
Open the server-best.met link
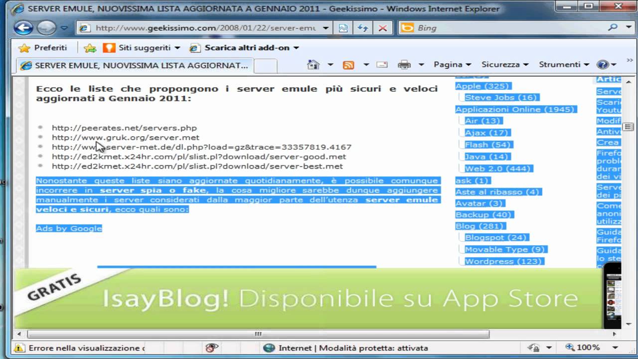197,166
